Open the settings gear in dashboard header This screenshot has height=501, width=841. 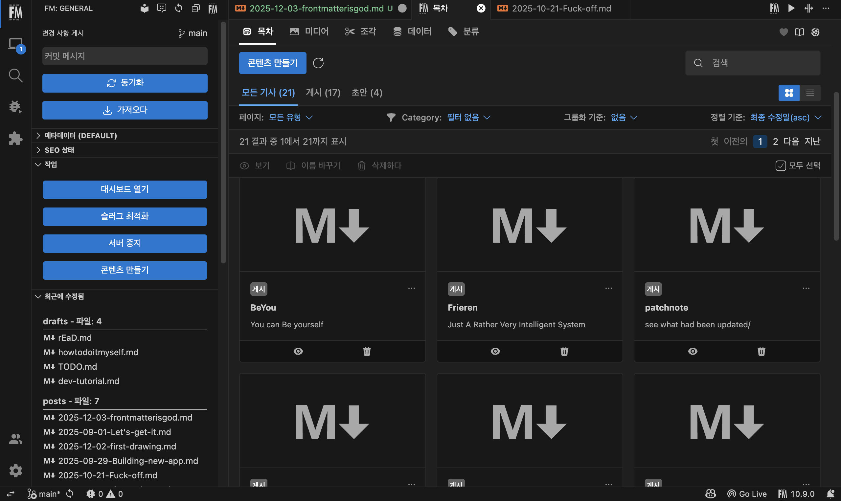tap(815, 32)
